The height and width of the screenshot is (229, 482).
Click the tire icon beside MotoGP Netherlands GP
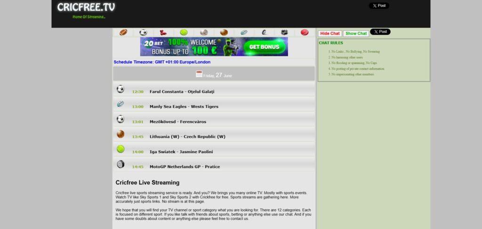tap(120, 164)
